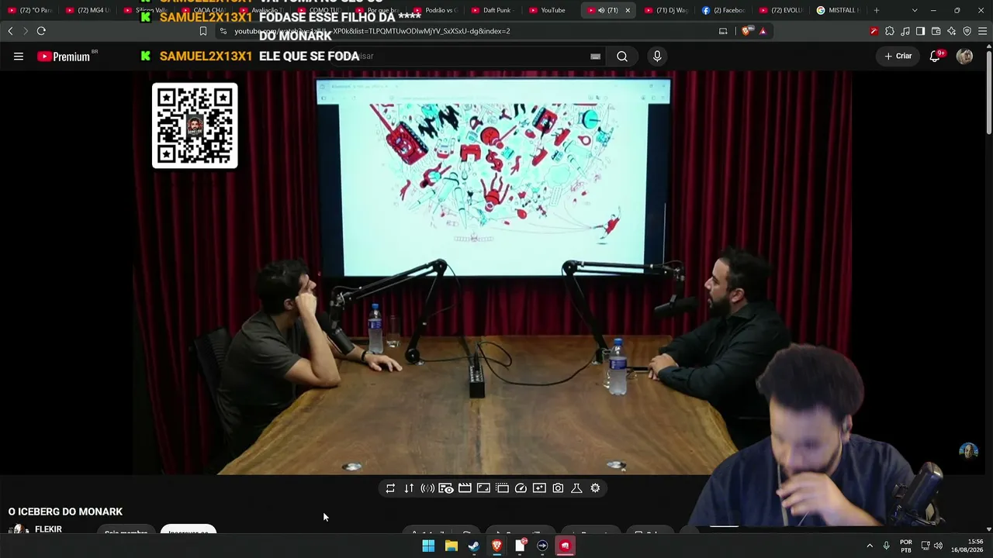The height and width of the screenshot is (558, 993).
Task: Click the up-down arrows icon in the player toolbar
Action: pos(409,488)
